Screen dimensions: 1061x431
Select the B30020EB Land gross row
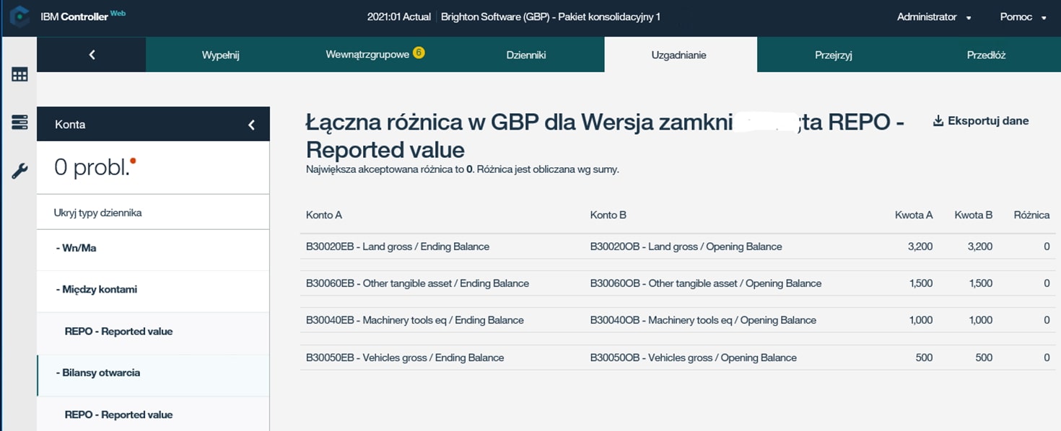click(398, 246)
